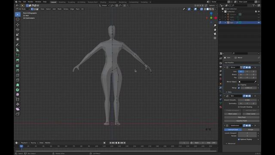Select the Annotate tool
Viewport: 275px width, 155px height.
[18, 45]
